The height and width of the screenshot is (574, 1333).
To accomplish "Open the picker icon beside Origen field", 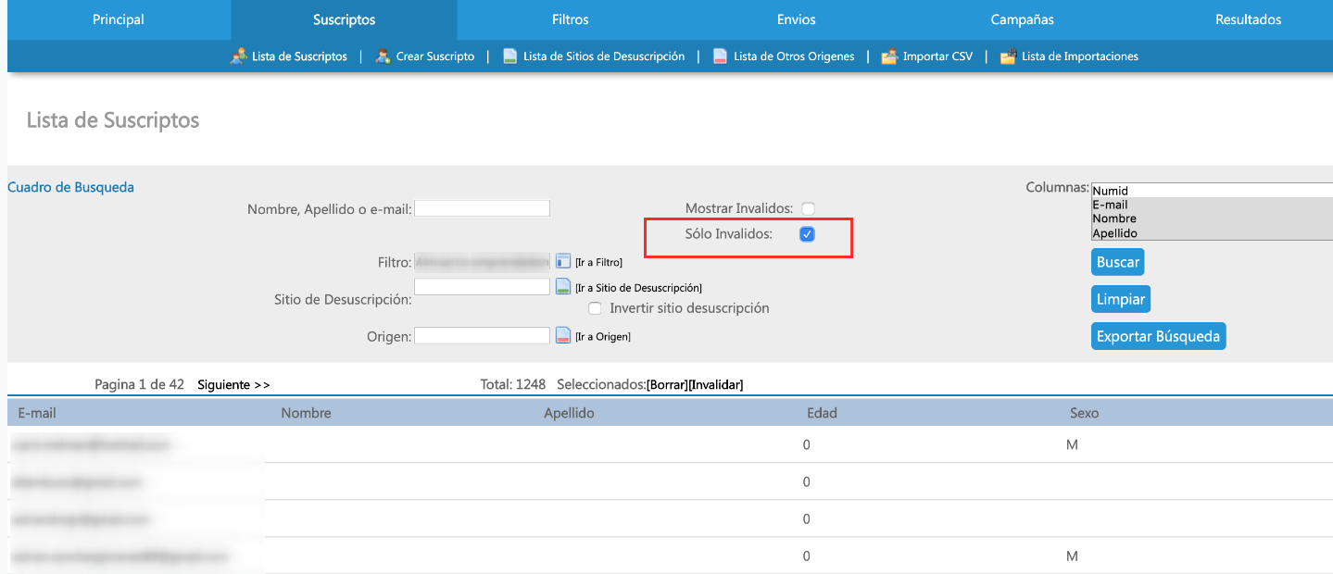I will click(563, 336).
